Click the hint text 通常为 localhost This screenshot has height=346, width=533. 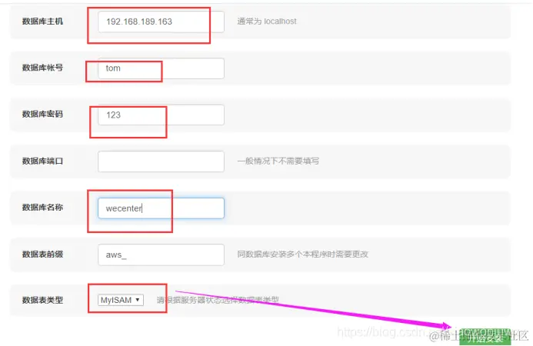267,22
